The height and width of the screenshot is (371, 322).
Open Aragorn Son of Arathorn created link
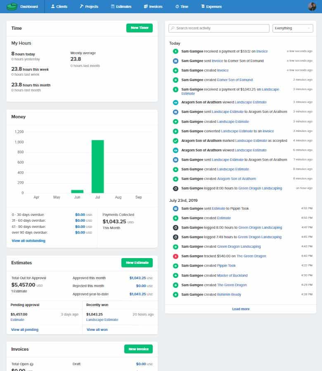[x=237, y=179]
